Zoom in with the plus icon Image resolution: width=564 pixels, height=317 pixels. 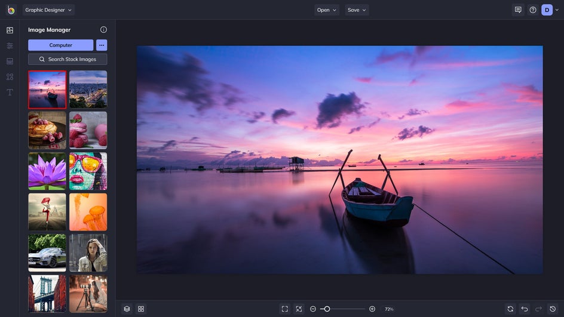(x=372, y=309)
